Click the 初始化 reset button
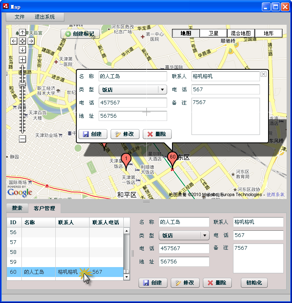The height and width of the screenshot is (303, 292). click(254, 283)
